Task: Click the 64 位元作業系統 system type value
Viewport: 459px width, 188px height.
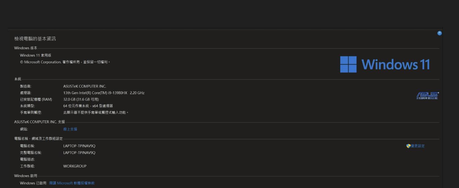Action: [88, 106]
